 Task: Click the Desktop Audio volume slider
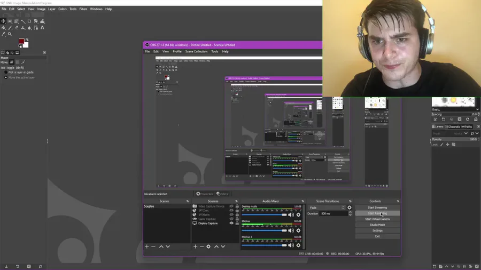point(264,215)
